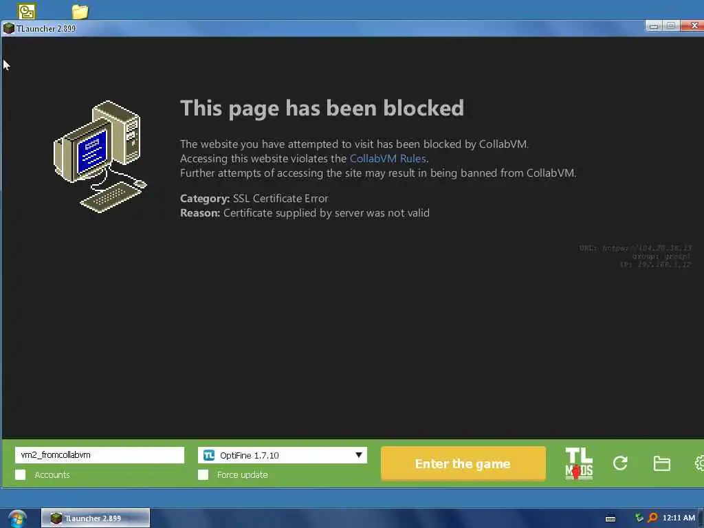This screenshot has height=528, width=704.
Task: Click the 'Further attempts of accessing' sentence
Action: (x=378, y=173)
